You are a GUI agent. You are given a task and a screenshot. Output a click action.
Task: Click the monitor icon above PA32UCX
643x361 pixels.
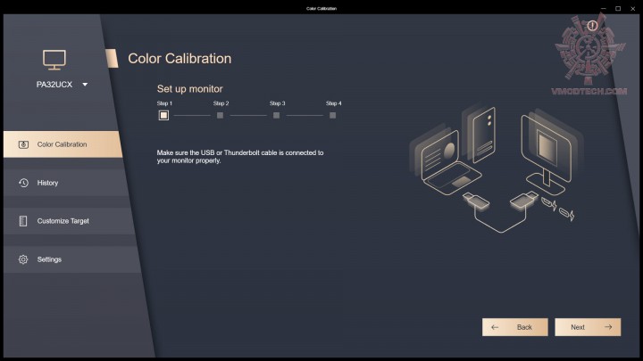coord(54,60)
